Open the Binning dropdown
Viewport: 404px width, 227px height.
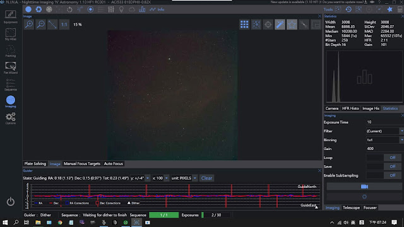coord(384,140)
